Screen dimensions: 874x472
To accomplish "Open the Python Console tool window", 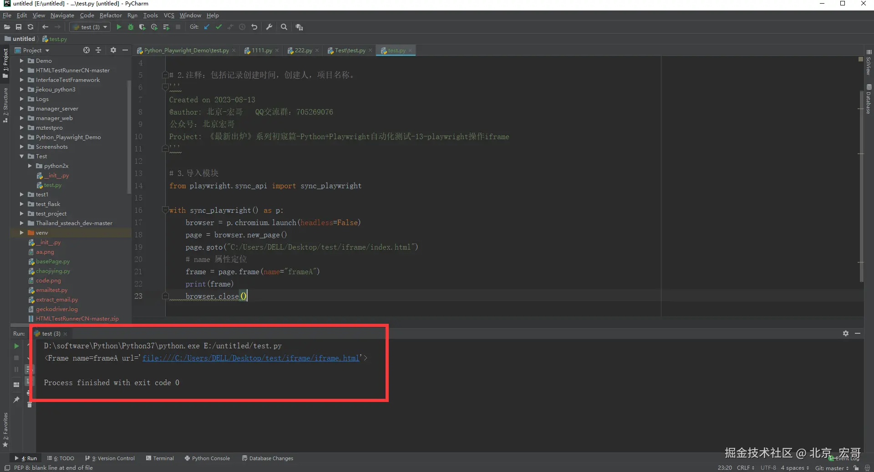I will pyautogui.click(x=207, y=458).
